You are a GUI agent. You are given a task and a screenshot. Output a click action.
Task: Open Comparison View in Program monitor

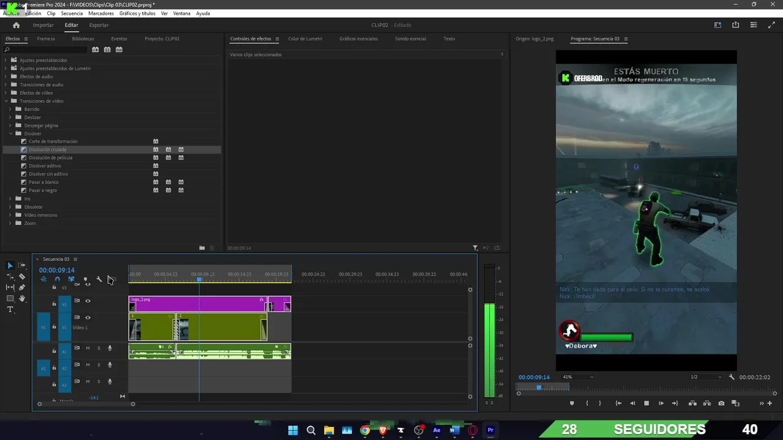(x=735, y=403)
